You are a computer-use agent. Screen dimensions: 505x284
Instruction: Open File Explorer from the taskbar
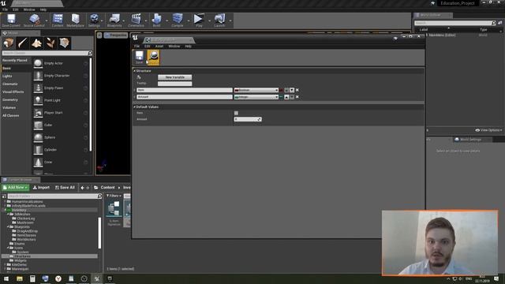click(x=20, y=278)
